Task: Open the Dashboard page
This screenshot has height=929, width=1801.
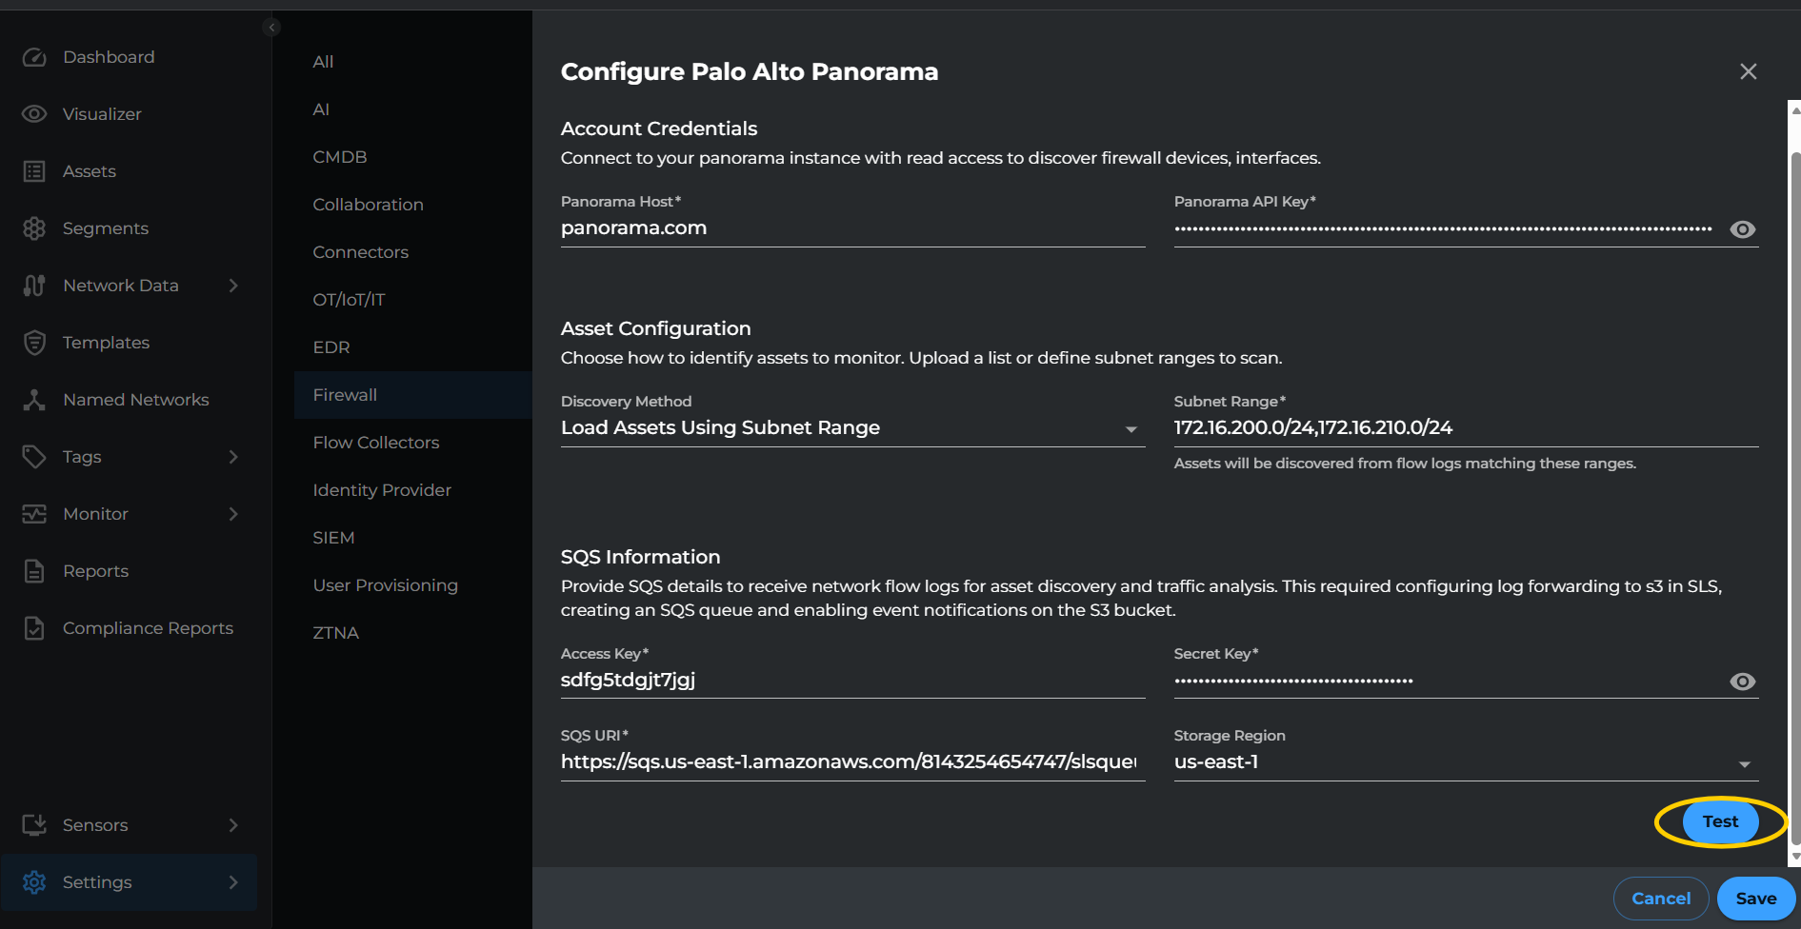Action: (x=109, y=56)
